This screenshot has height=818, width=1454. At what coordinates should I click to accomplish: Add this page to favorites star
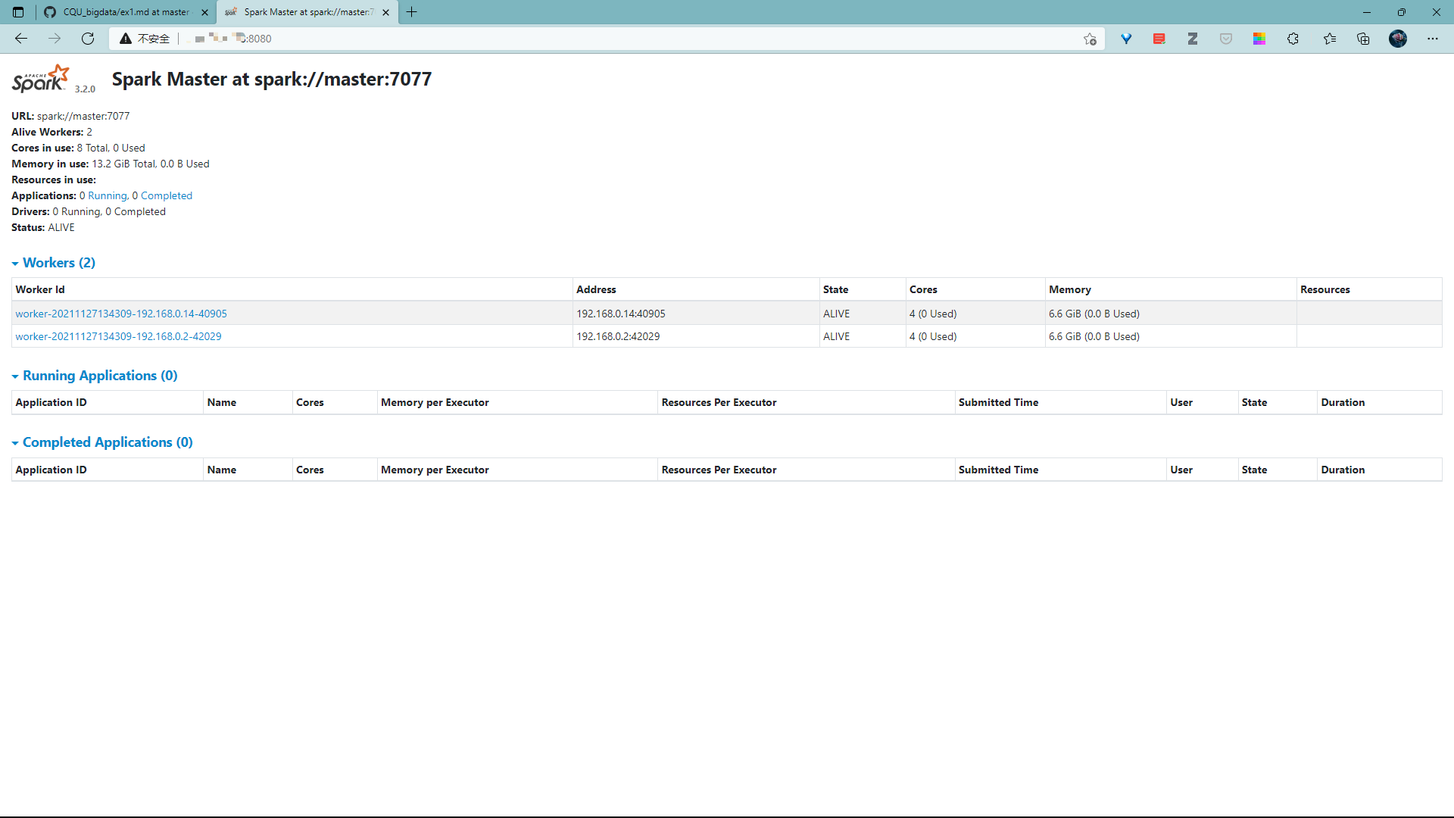(1089, 39)
